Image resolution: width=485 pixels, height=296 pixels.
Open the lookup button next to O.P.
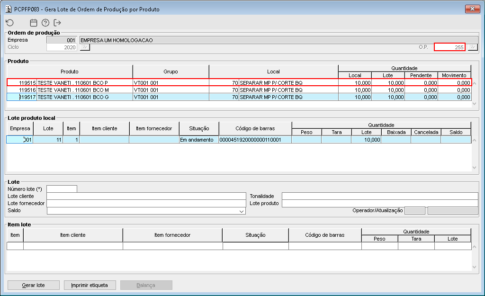click(473, 47)
